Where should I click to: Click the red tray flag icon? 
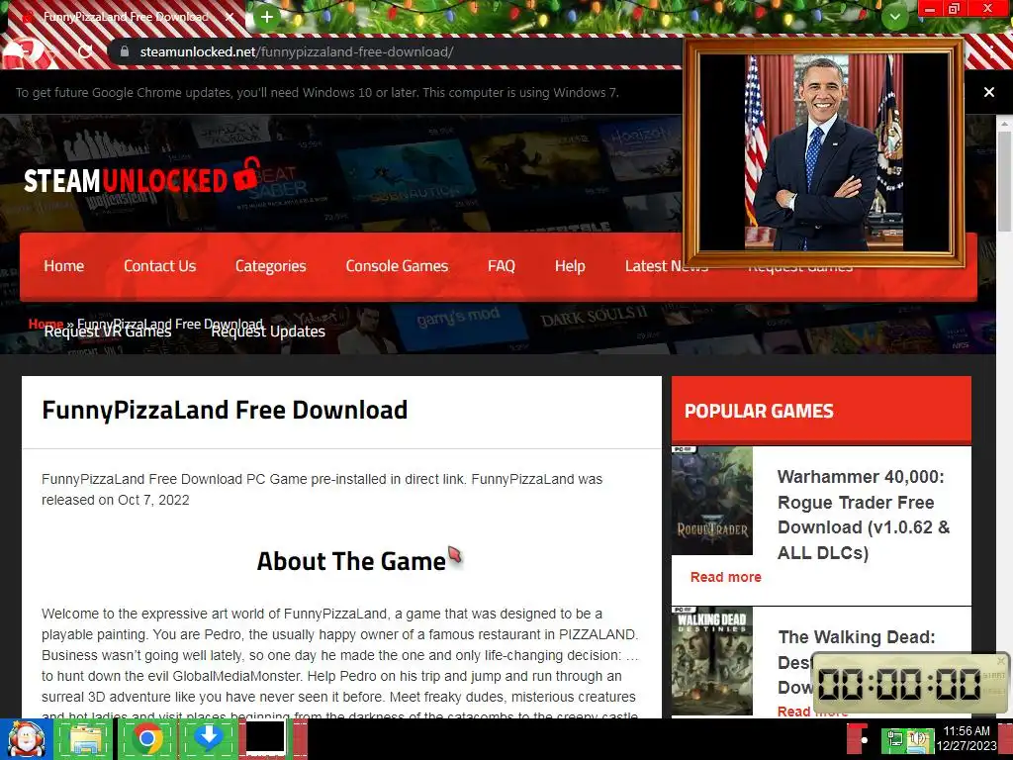tap(858, 739)
